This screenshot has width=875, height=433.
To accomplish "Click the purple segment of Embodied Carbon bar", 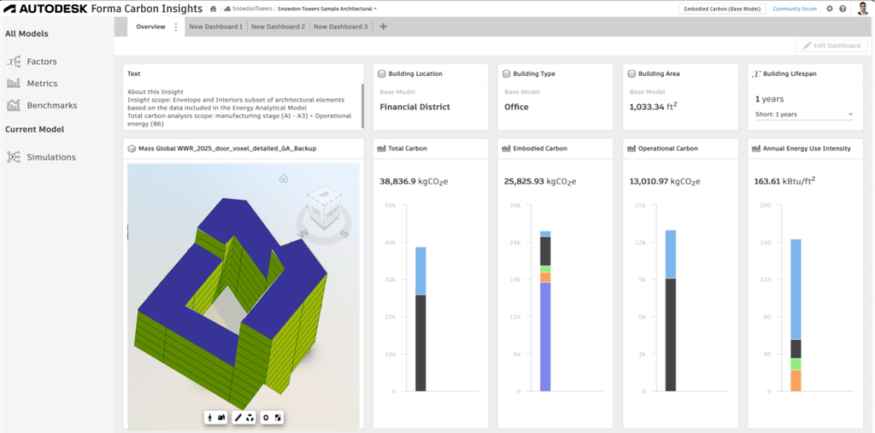I will pos(545,336).
